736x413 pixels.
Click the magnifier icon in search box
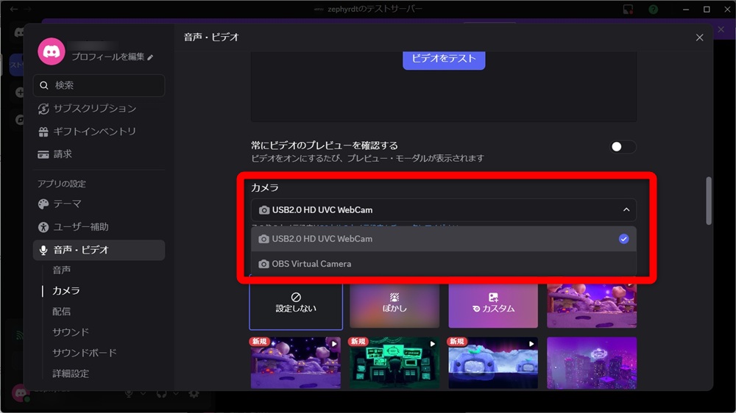click(x=44, y=85)
